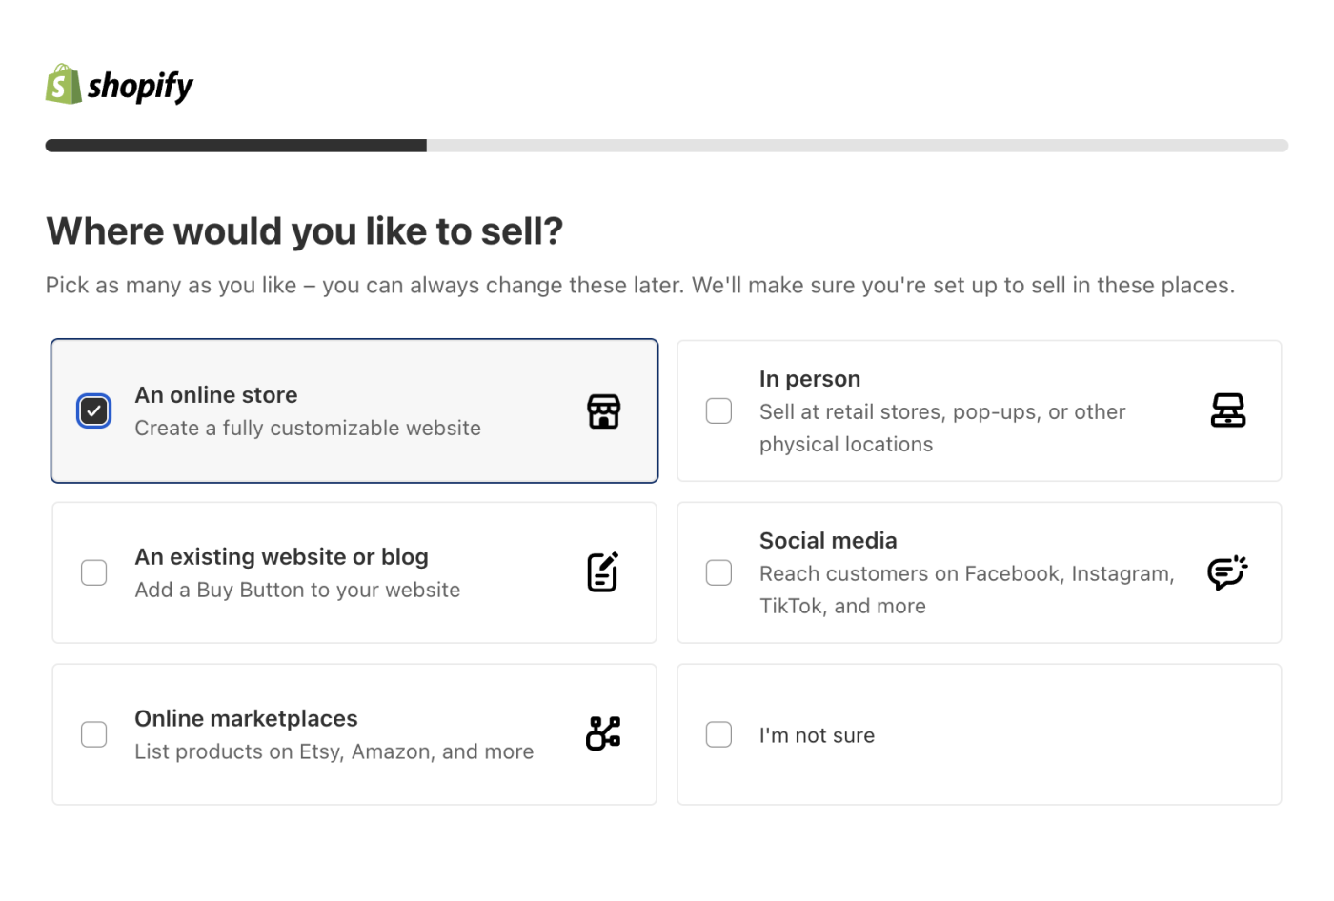This screenshot has height=901, width=1334.
Task: Click the marketplaces connection icon
Action: [603, 733]
